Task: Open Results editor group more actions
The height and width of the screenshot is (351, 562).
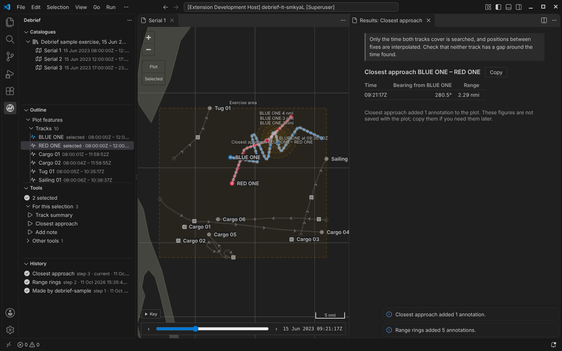Action: 554,20
